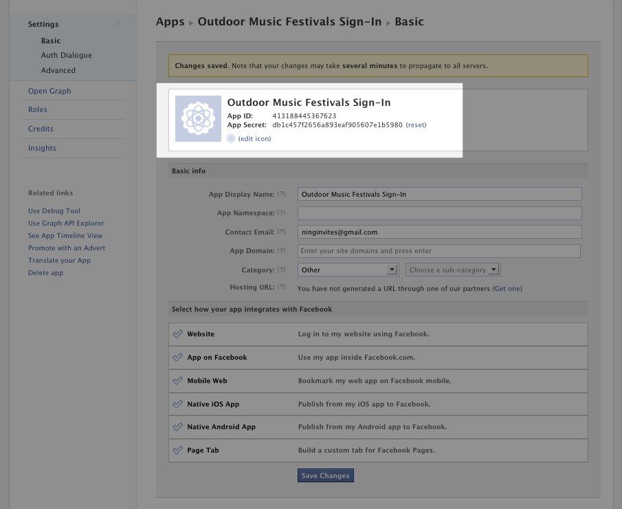Image resolution: width=622 pixels, height=509 pixels.
Task: Click the Page Tab checkmark icon
Action: click(178, 451)
